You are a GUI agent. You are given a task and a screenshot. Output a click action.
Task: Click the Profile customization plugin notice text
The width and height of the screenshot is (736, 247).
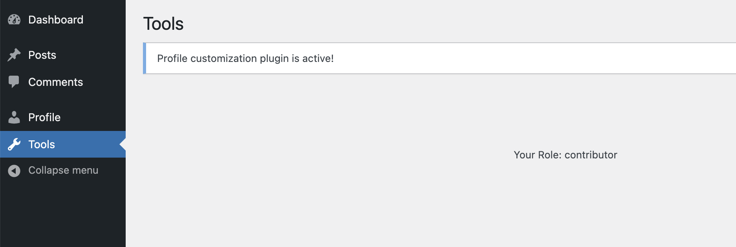click(245, 58)
